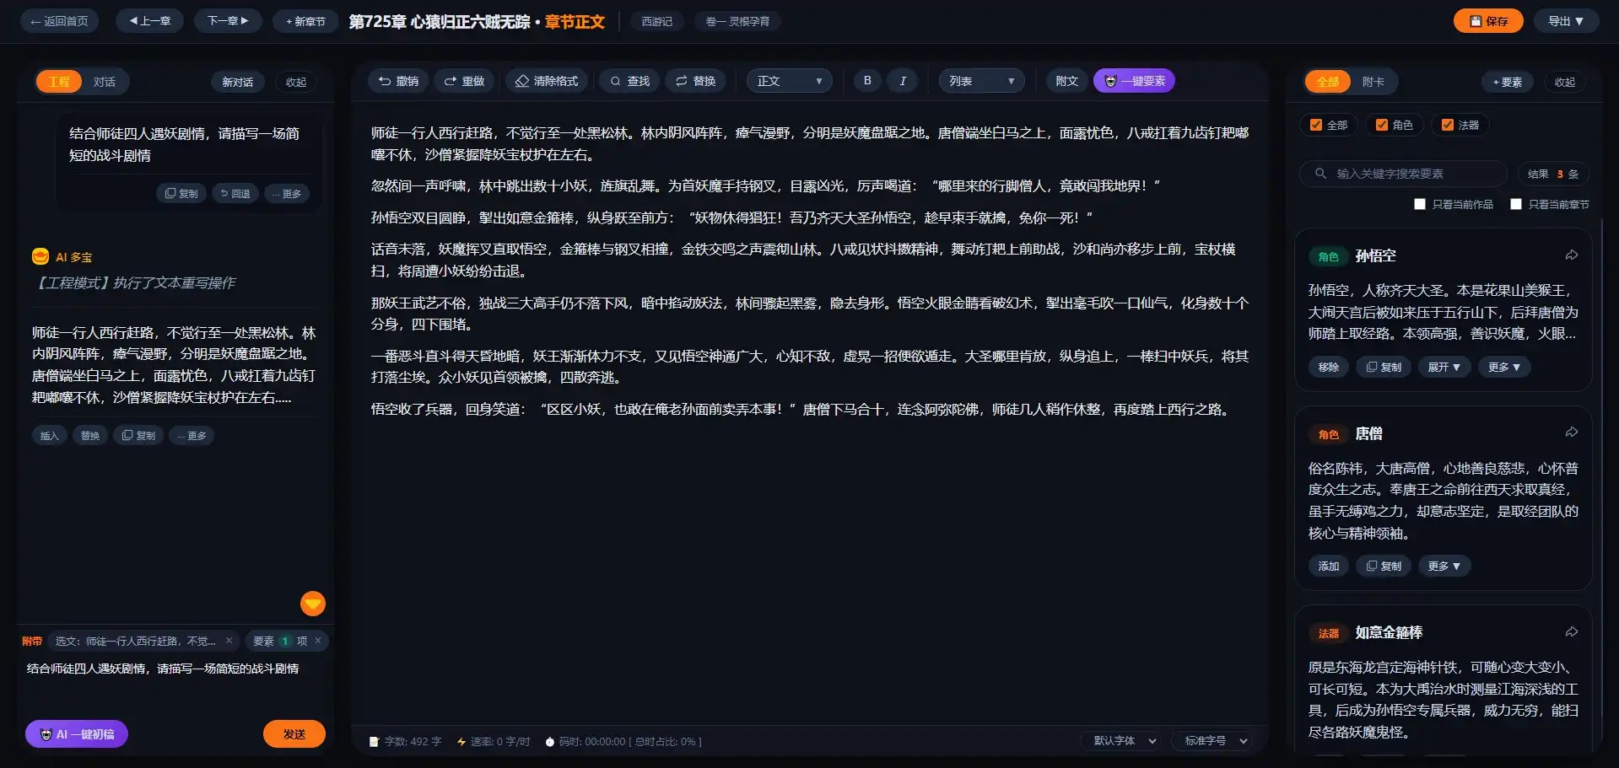Click the 重做 redo button
The width and height of the screenshot is (1619, 768).
coord(464,81)
